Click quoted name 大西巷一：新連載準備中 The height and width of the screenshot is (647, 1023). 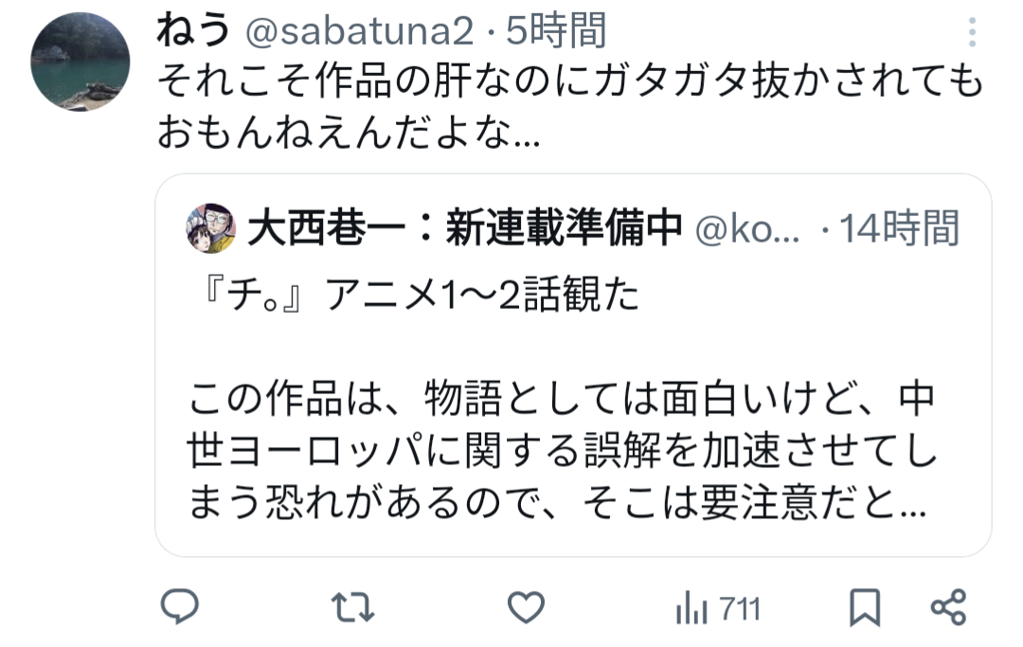[465, 228]
